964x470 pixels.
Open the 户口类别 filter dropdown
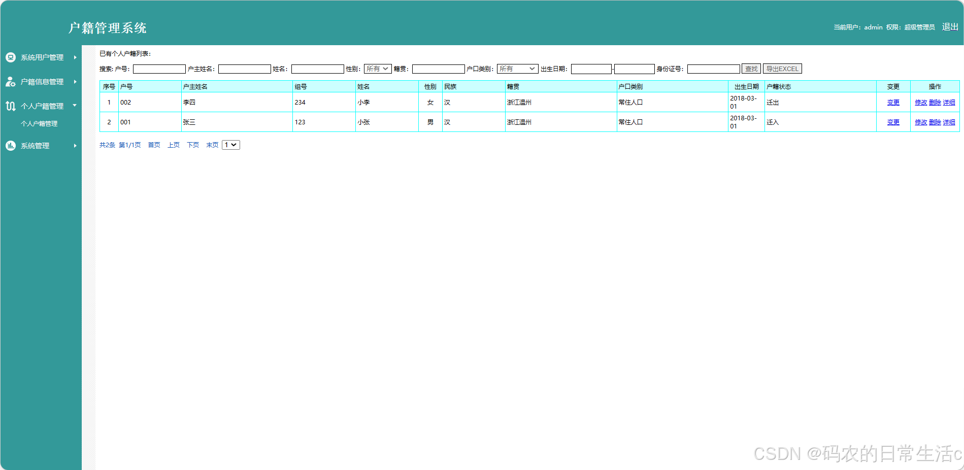click(x=517, y=69)
